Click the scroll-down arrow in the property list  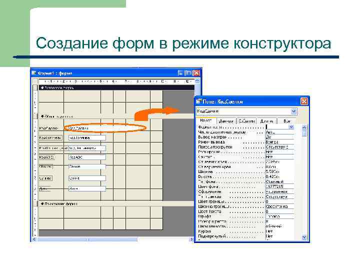click(304, 237)
